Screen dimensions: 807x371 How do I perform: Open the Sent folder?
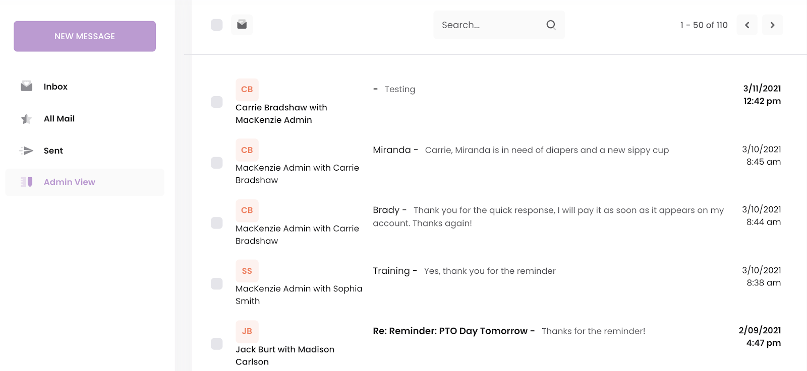(x=53, y=151)
